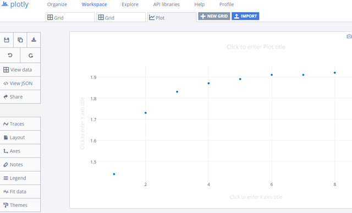The width and height of the screenshot is (352, 213).
Task: Click the redo arrow icon
Action: (31, 55)
